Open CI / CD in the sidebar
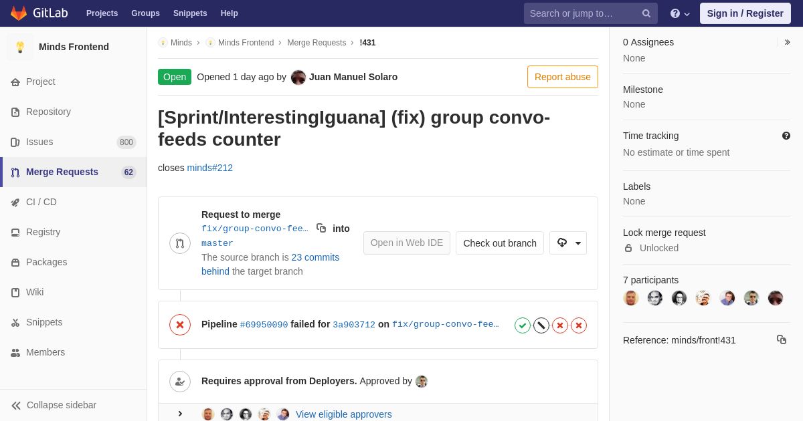This screenshot has width=803, height=421. coord(74,202)
